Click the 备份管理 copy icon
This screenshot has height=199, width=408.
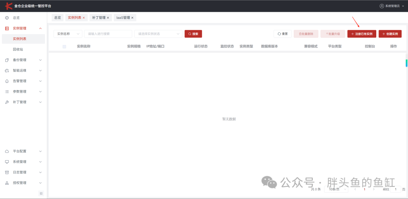click(x=7, y=60)
